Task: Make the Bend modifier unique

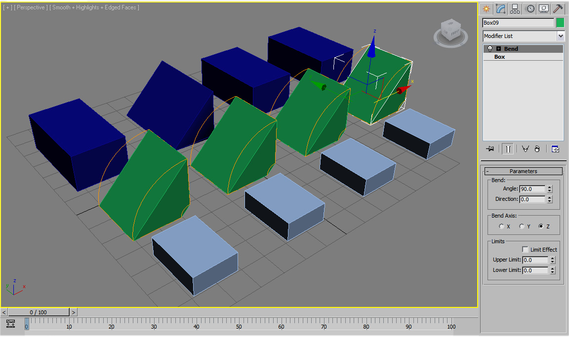Action: (x=525, y=149)
